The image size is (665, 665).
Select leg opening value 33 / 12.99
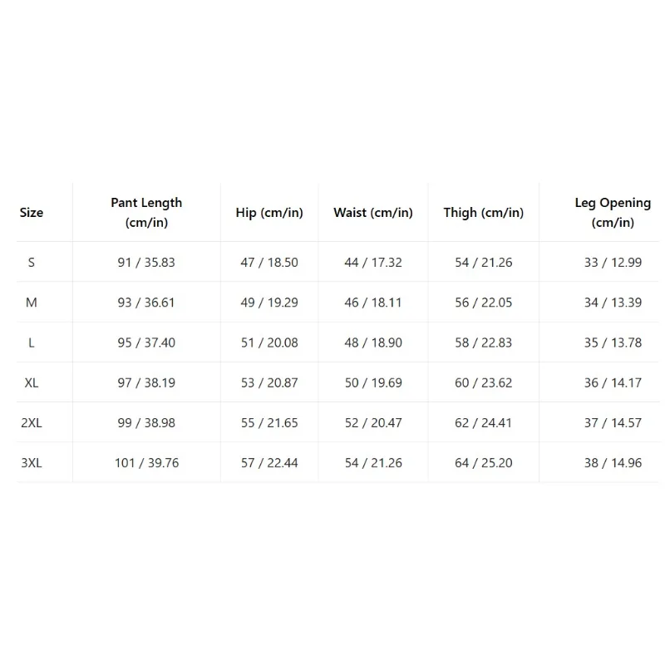tap(613, 263)
